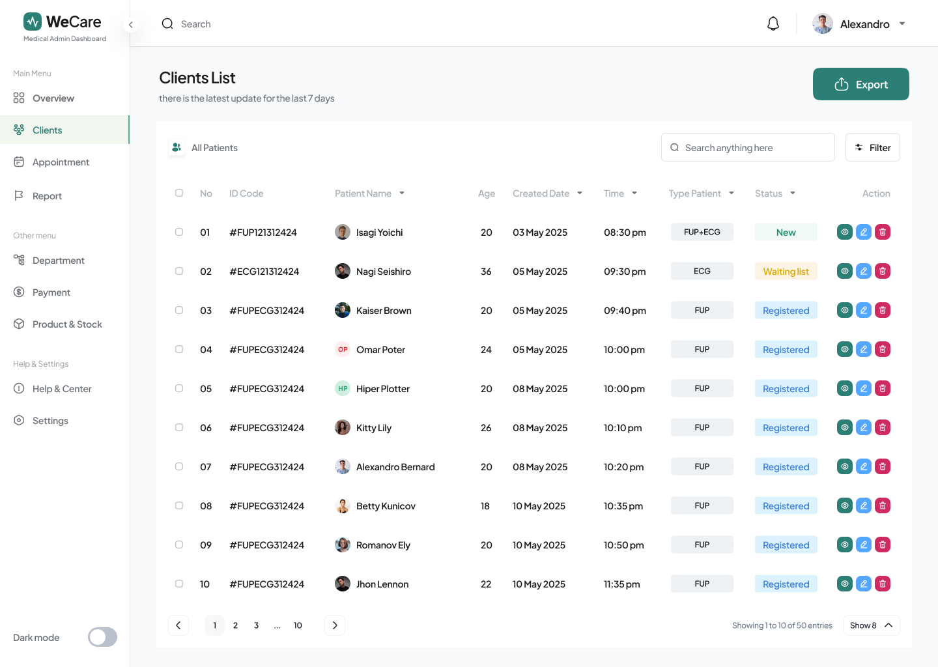Select the checkbox for row 04 Omar Poter
The image size is (938, 667).
point(179,349)
